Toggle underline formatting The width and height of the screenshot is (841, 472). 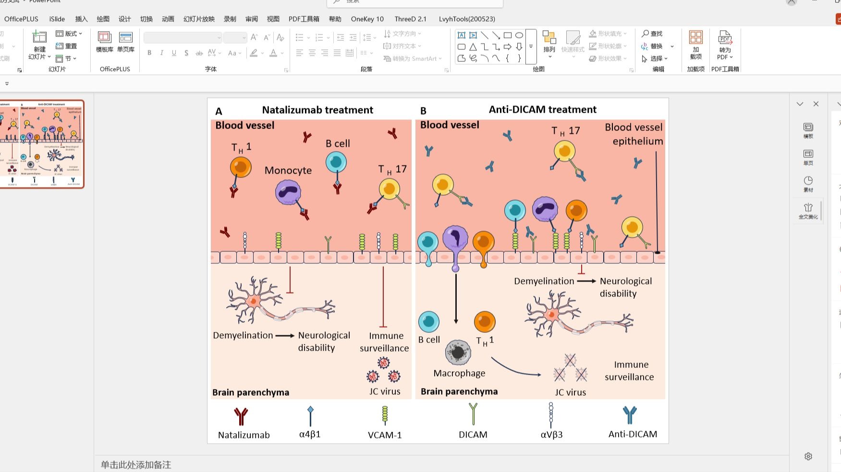point(174,53)
